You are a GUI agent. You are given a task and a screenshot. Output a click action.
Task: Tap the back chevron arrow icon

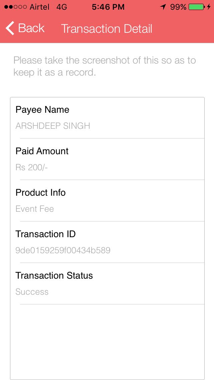click(10, 28)
